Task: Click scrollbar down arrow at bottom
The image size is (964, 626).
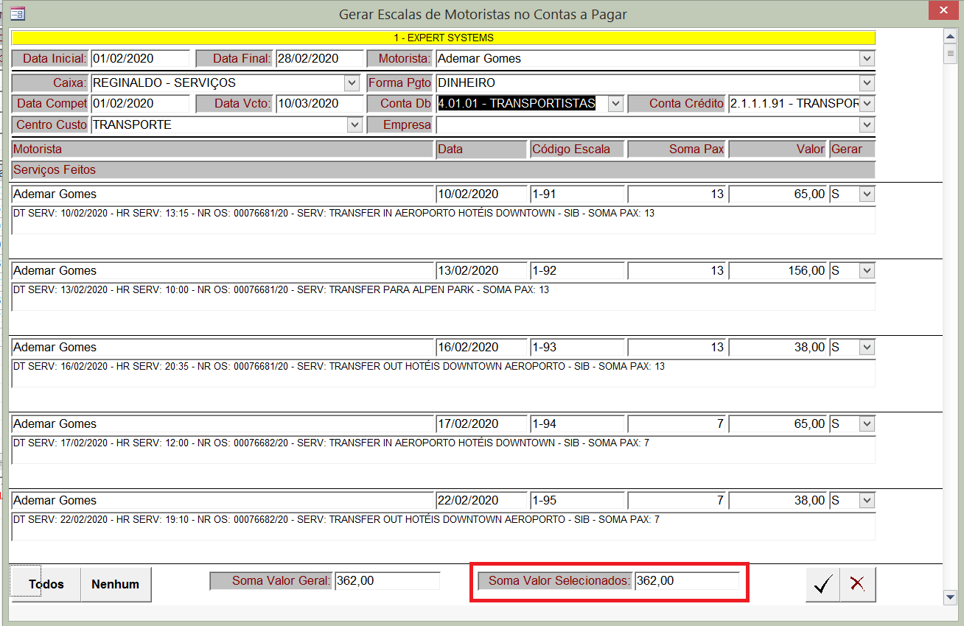Action: pos(950,597)
